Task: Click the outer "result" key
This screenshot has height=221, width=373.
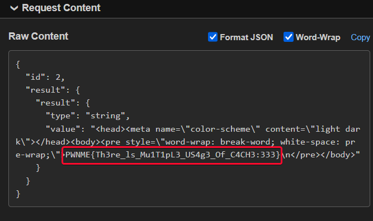Action: pos(45,90)
